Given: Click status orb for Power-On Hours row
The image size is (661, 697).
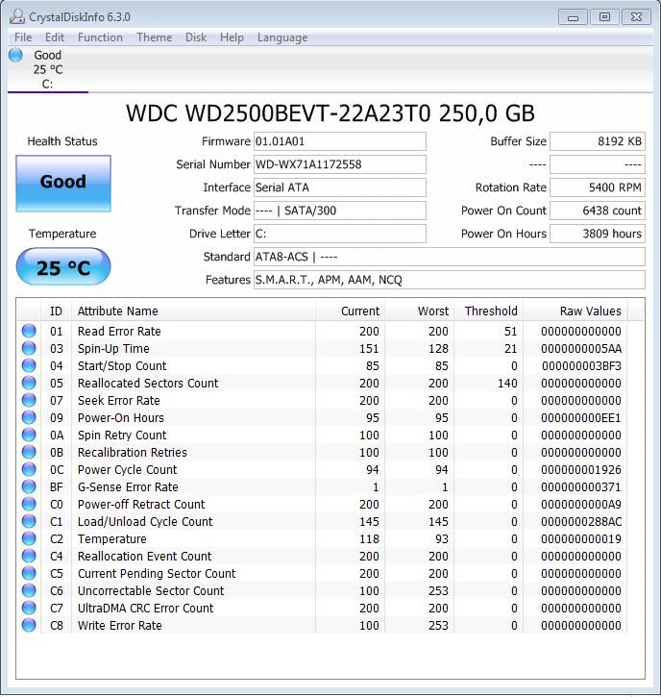Looking at the screenshot, I should pos(29,418).
